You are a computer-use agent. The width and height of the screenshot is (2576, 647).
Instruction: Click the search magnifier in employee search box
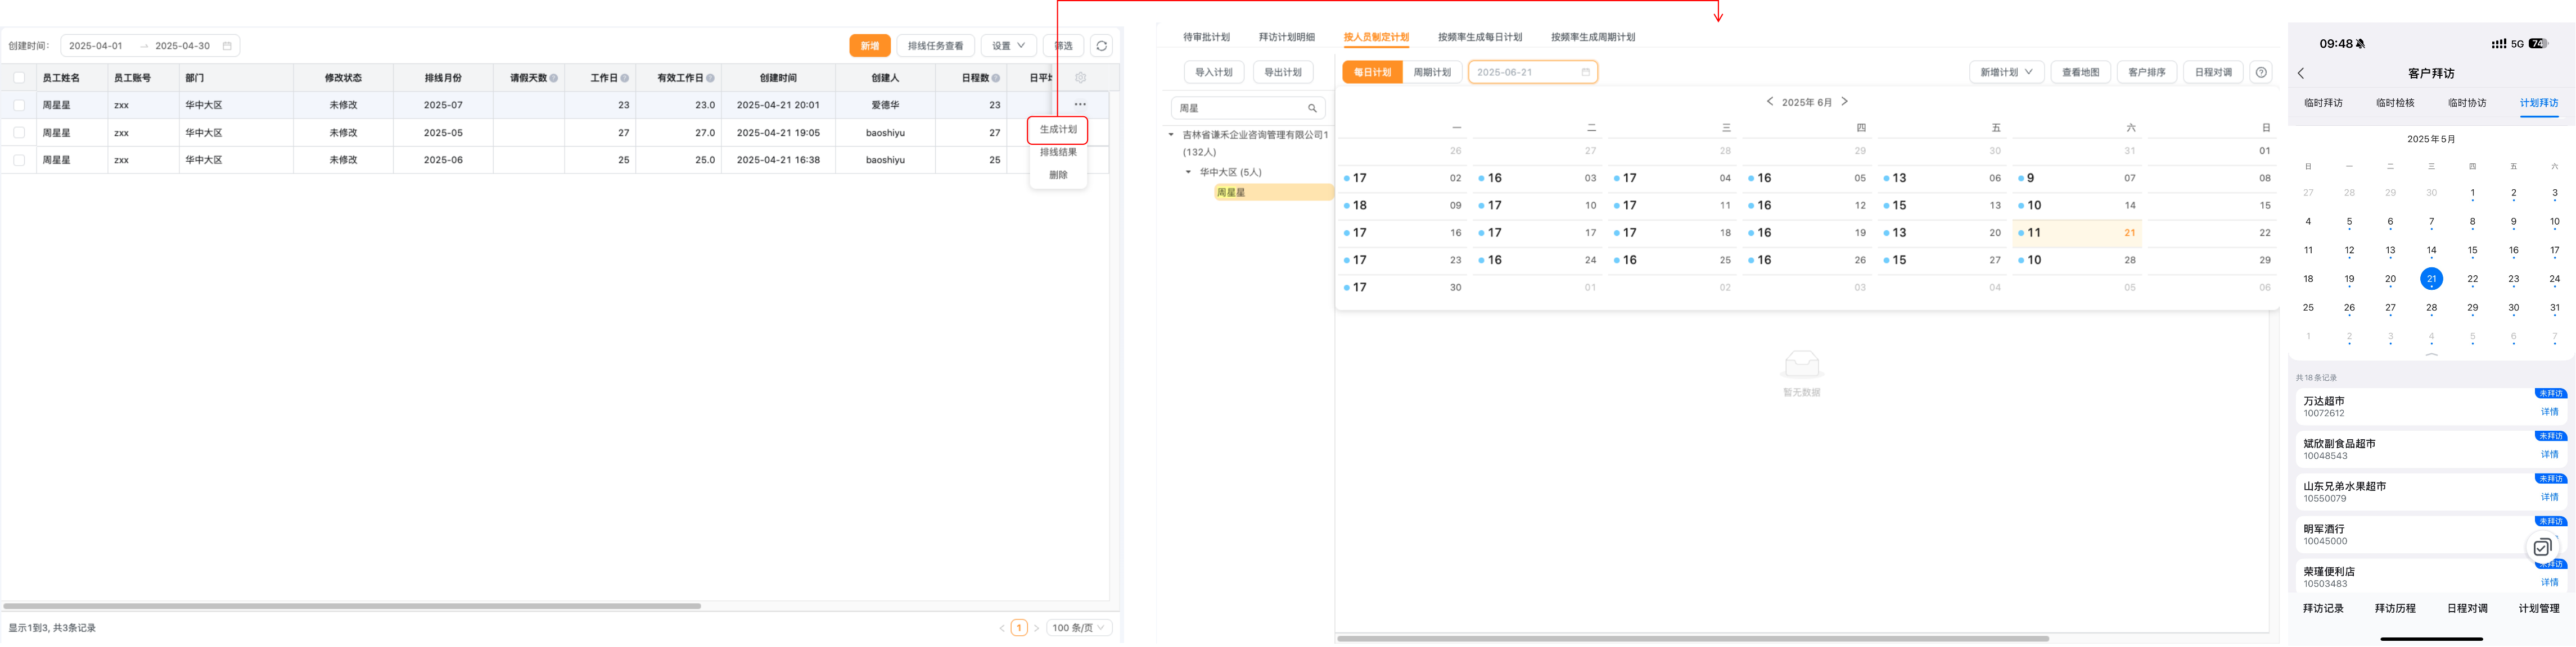point(1312,108)
